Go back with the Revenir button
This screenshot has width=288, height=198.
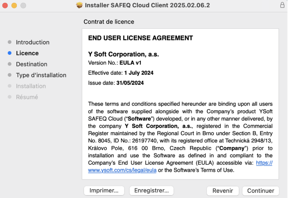(223, 191)
